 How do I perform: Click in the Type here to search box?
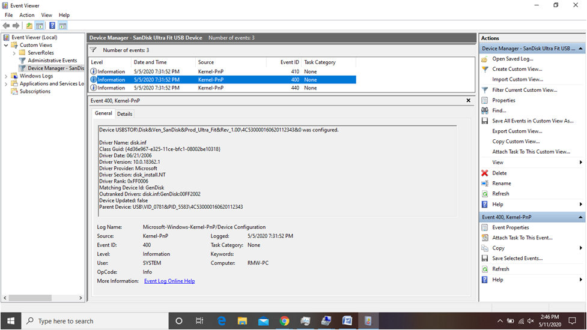click(x=95, y=321)
